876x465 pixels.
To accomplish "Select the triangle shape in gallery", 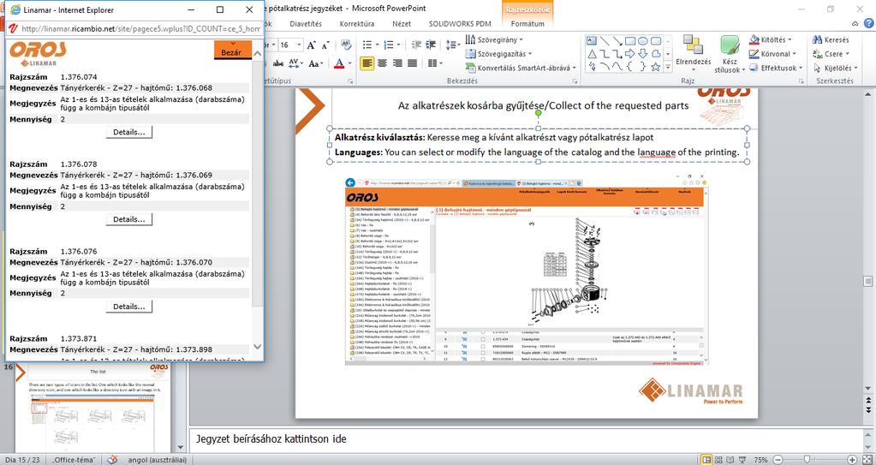I will [591, 54].
